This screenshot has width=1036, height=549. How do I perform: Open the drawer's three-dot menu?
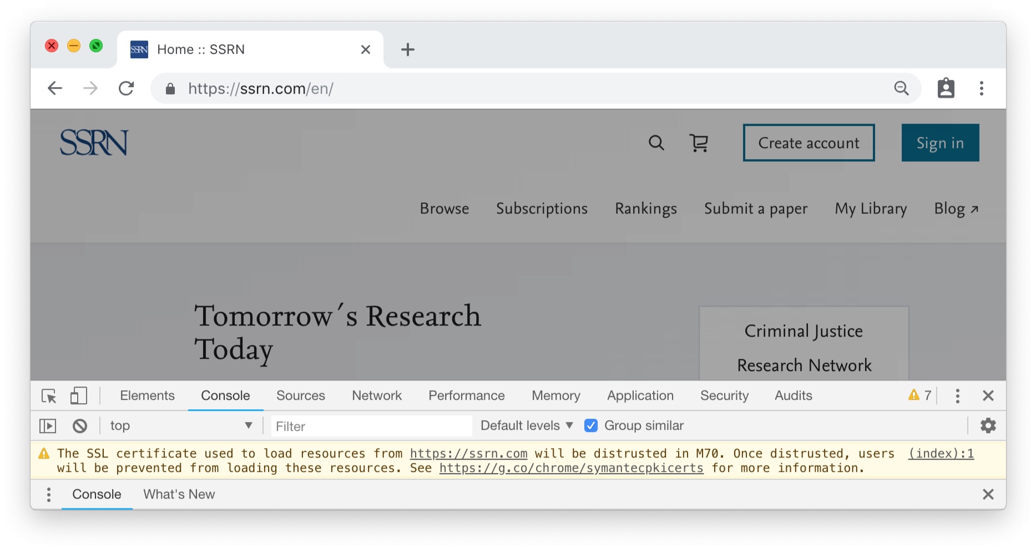[x=49, y=495]
